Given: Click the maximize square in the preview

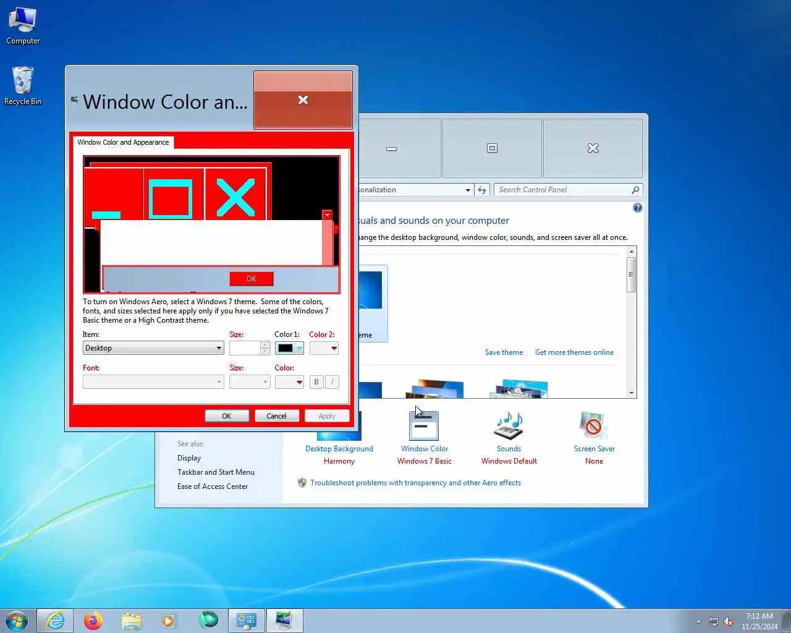Looking at the screenshot, I should pyautogui.click(x=171, y=199).
